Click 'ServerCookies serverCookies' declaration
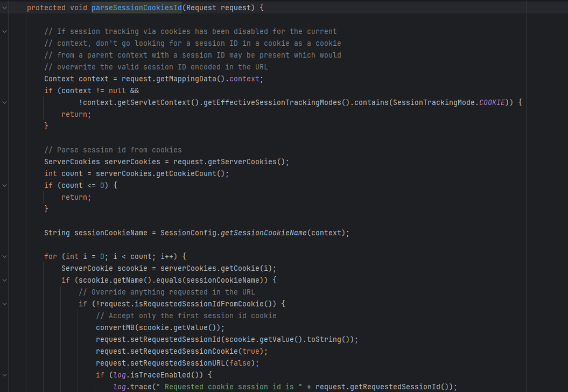 point(102,162)
